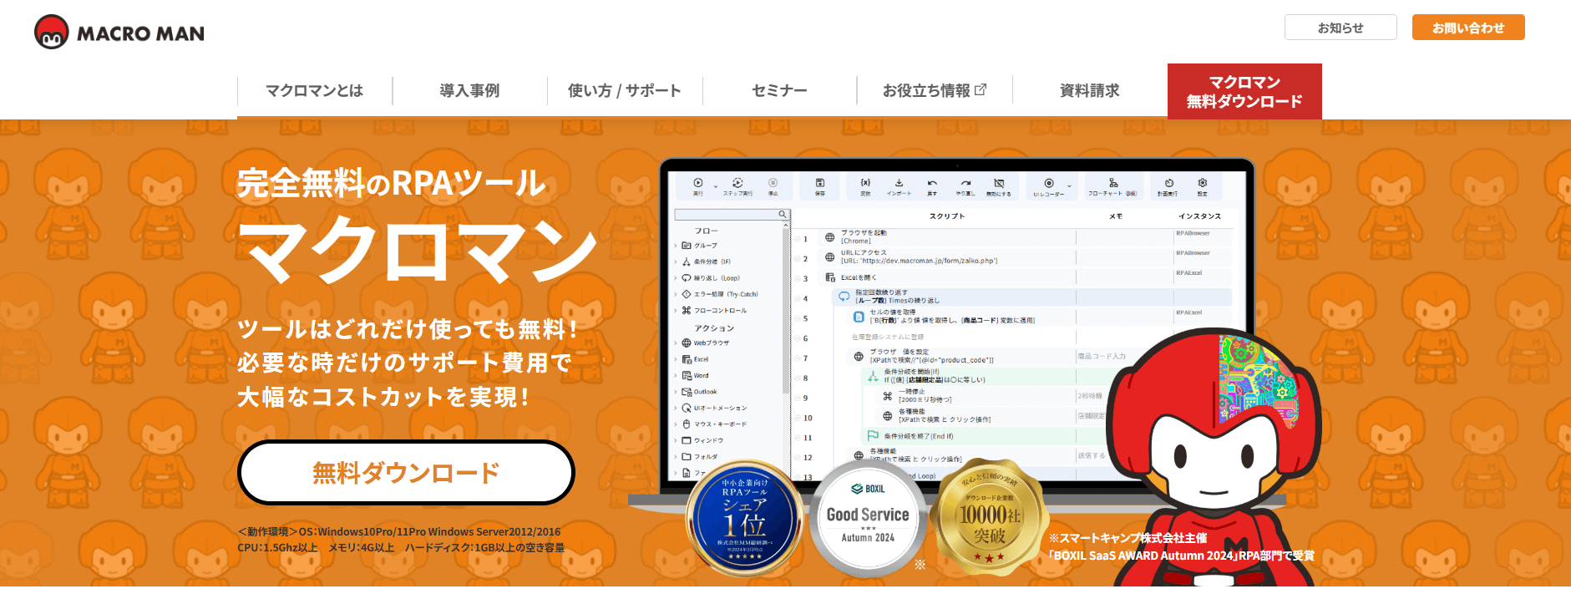This screenshot has width=1571, height=599.
Task: Click the MACRO MAN logo
Action: [x=119, y=33]
